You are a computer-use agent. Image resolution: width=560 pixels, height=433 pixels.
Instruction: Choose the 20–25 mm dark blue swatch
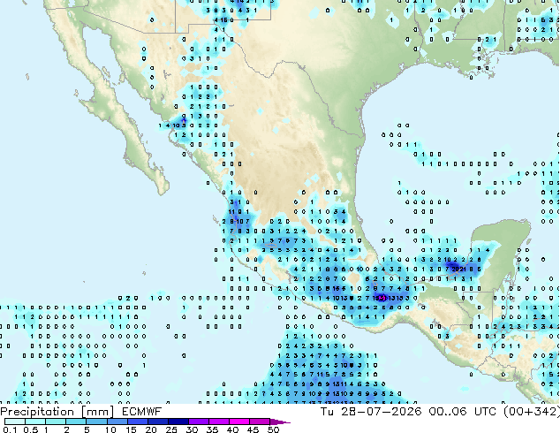157,422
